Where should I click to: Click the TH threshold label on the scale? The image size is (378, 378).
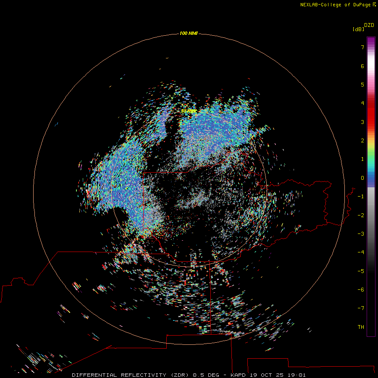[361, 327]
